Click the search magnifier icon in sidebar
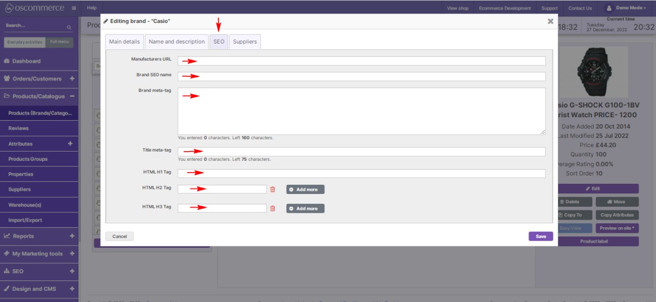Image resolution: width=656 pixels, height=302 pixels. point(69,27)
